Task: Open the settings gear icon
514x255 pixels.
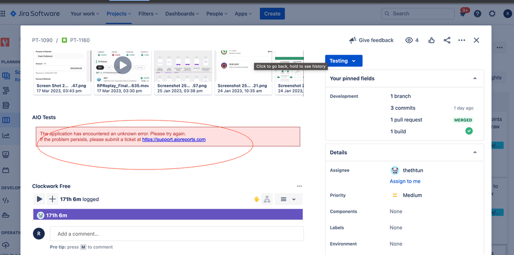Action: tap(492, 14)
